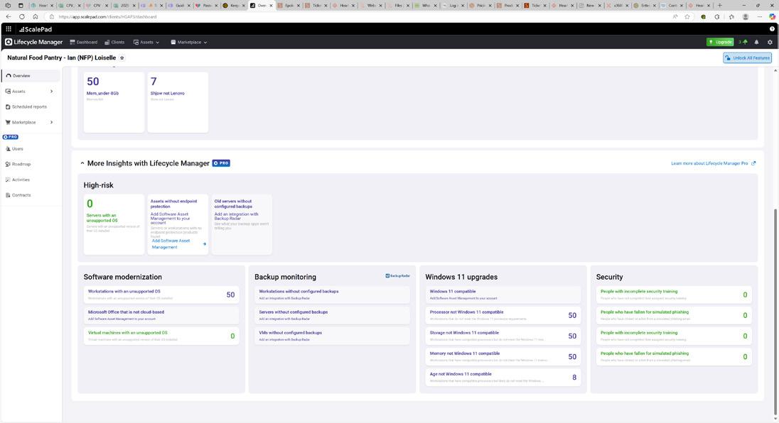
Task: Close the active Overview browser tab
Action: [271, 6]
